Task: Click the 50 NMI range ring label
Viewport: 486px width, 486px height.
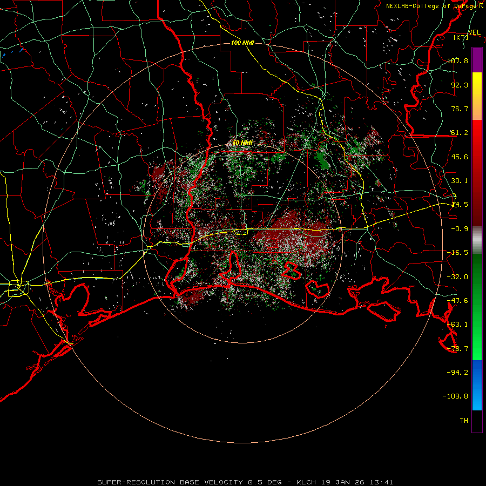Action: (x=242, y=143)
